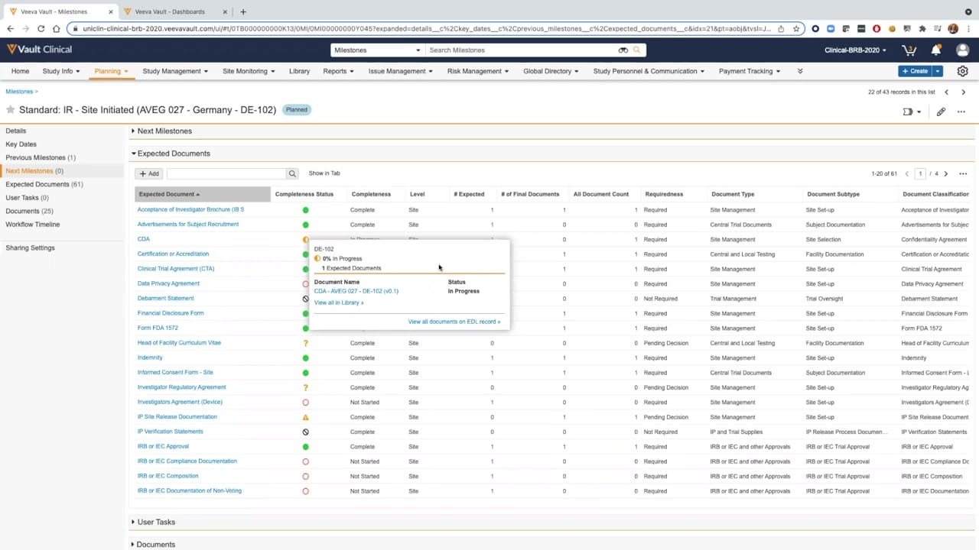Open CDA - AVEG 027 - DE-102 document link
Screen dimensions: 979x550
point(356,291)
